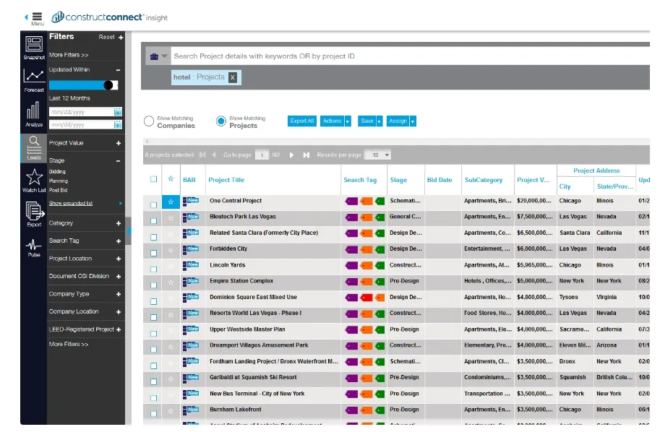Open the Pulse activity icon

34,245
